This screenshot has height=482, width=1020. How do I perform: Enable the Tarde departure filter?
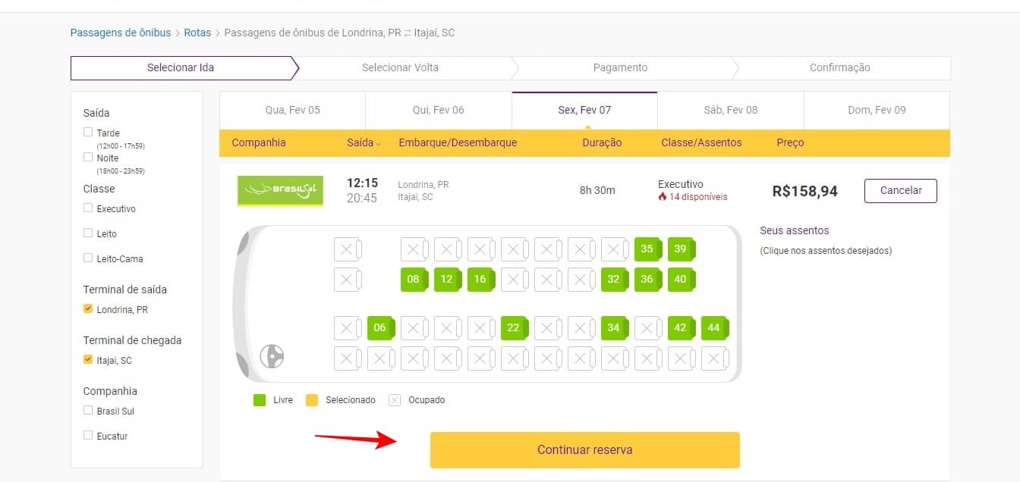pos(88,133)
